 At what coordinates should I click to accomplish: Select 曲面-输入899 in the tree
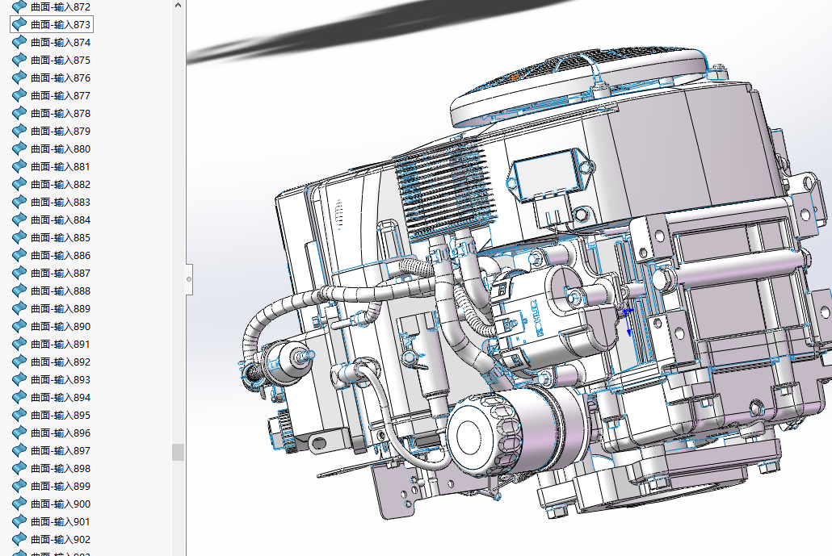(60, 486)
